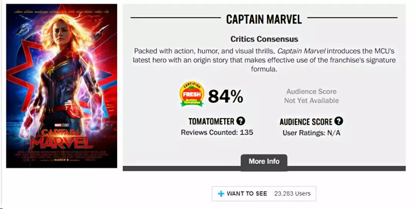Click the CAPTAIN MARVEL heading title
Viewport: 416px width, 209px height.
pyautogui.click(x=264, y=19)
